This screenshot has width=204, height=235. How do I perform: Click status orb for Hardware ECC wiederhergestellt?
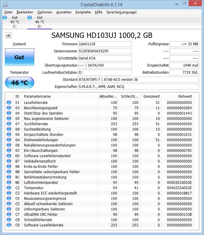[x=9, y=193]
